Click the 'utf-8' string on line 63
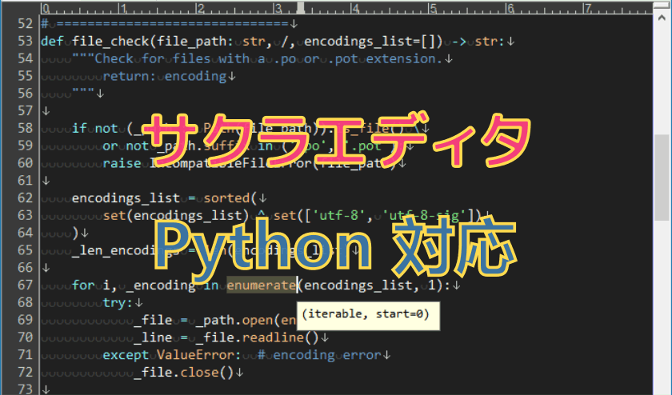The width and height of the screenshot is (672, 395). 338,215
